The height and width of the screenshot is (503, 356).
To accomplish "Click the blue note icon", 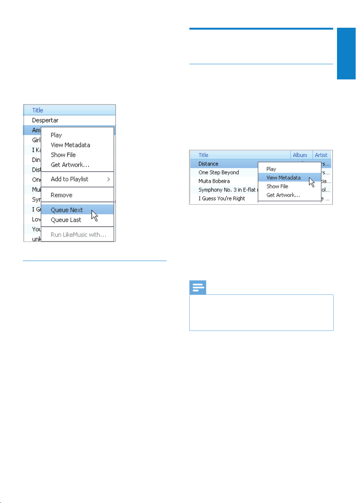I will tap(198, 288).
